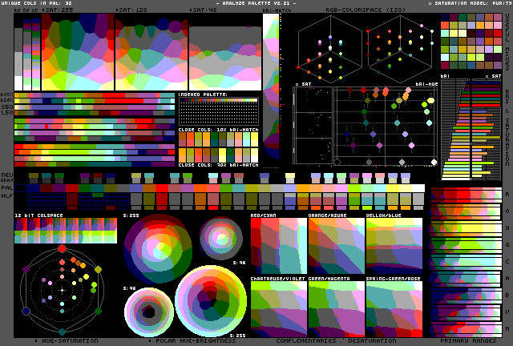Click the Spring-Green/Rose desaturation map
The image size is (513, 346).
(394, 306)
